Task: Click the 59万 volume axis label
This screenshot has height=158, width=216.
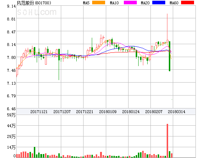Action: (x=11, y=115)
